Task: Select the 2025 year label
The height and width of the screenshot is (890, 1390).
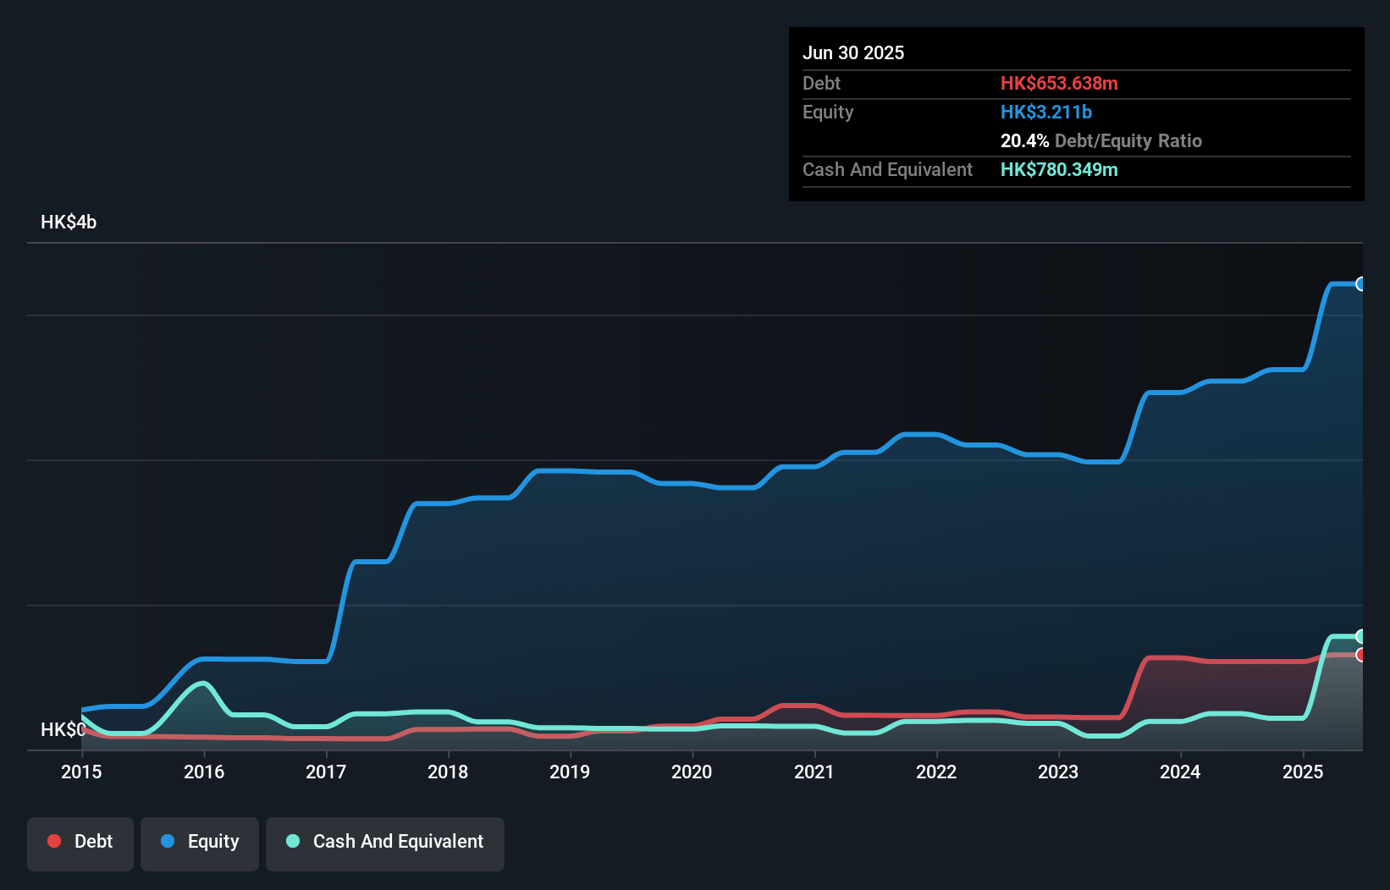Action: 1303,772
